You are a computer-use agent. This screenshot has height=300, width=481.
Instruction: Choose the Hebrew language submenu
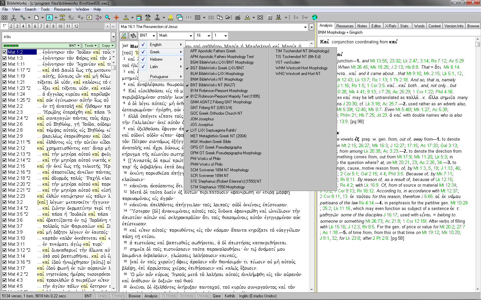tap(161, 59)
